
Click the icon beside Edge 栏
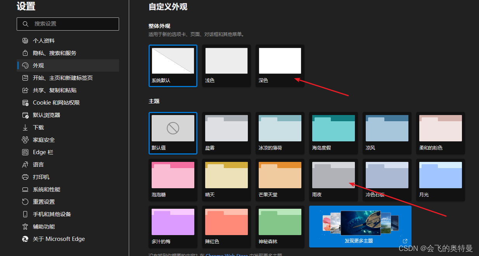click(25, 152)
